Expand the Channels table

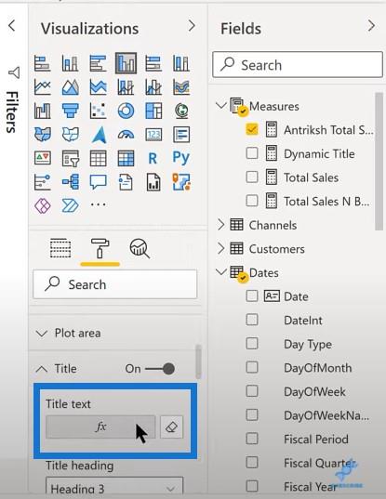221,225
